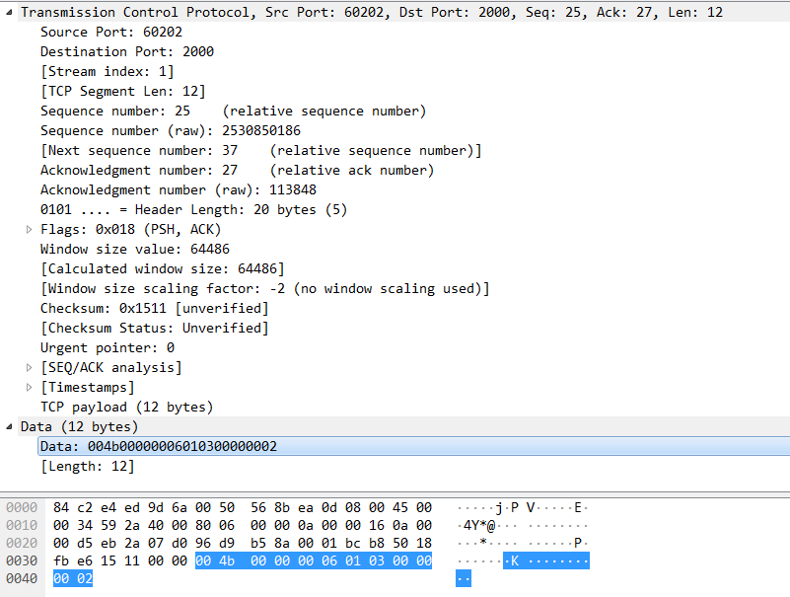The image size is (790, 597).
Task: Click hex bytes fb e6 in row 0030
Action: [73, 560]
